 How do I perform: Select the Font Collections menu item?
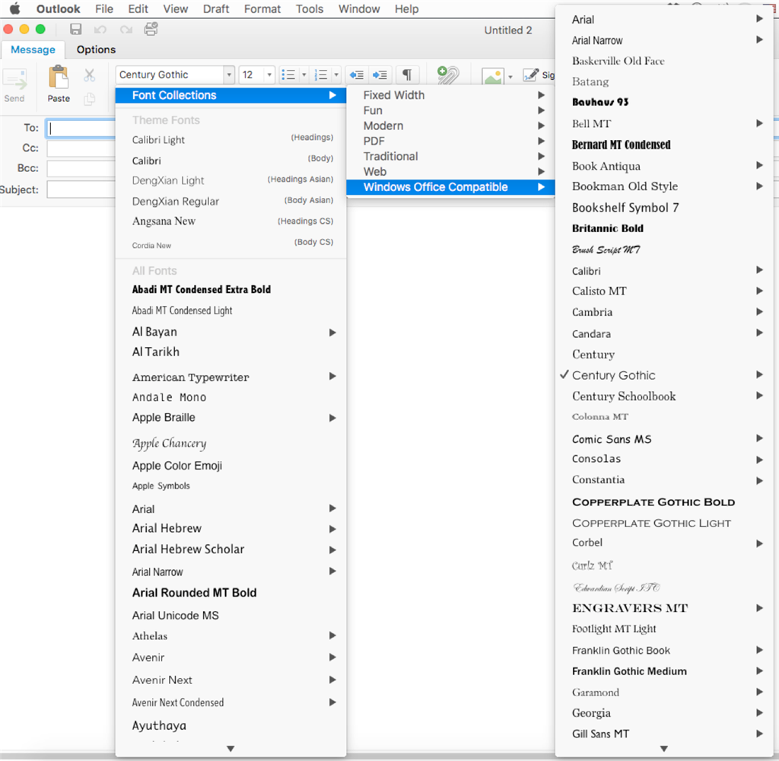(x=231, y=95)
